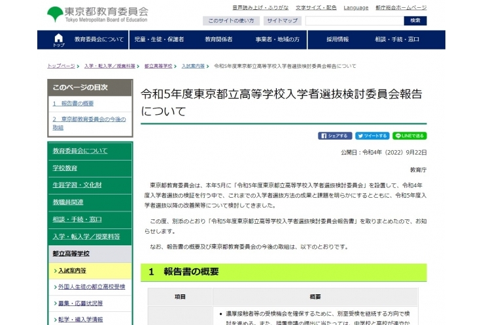484x325 pixels.
Task: Open 相談・手続・窓口 in main navigation bar
Action: click(397, 39)
